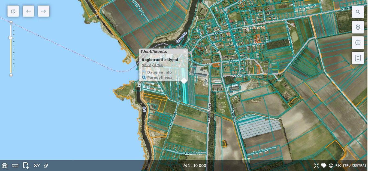Click the Parodyti visą link
Viewport: 368px width, 171px height.
click(159, 77)
